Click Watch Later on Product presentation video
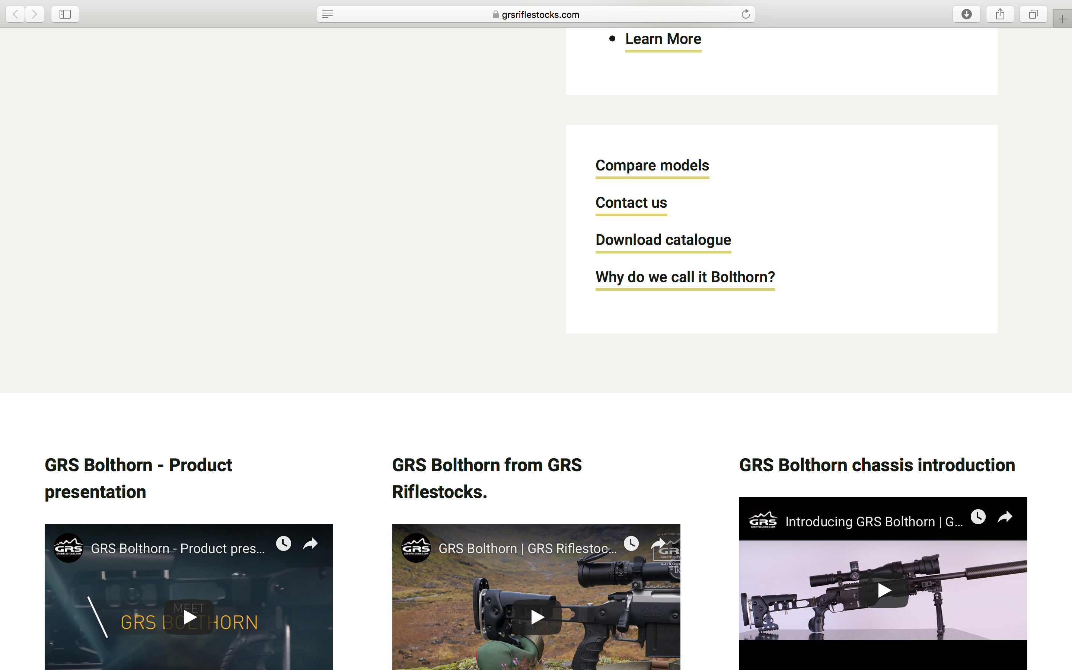 284,544
